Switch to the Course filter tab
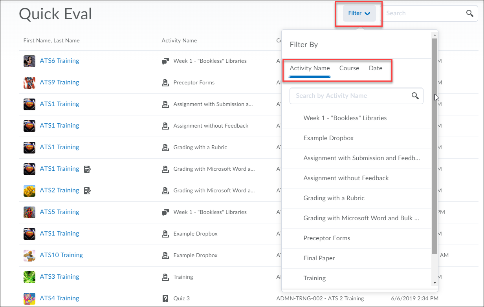Screen dimensions: 484x307 (349, 68)
